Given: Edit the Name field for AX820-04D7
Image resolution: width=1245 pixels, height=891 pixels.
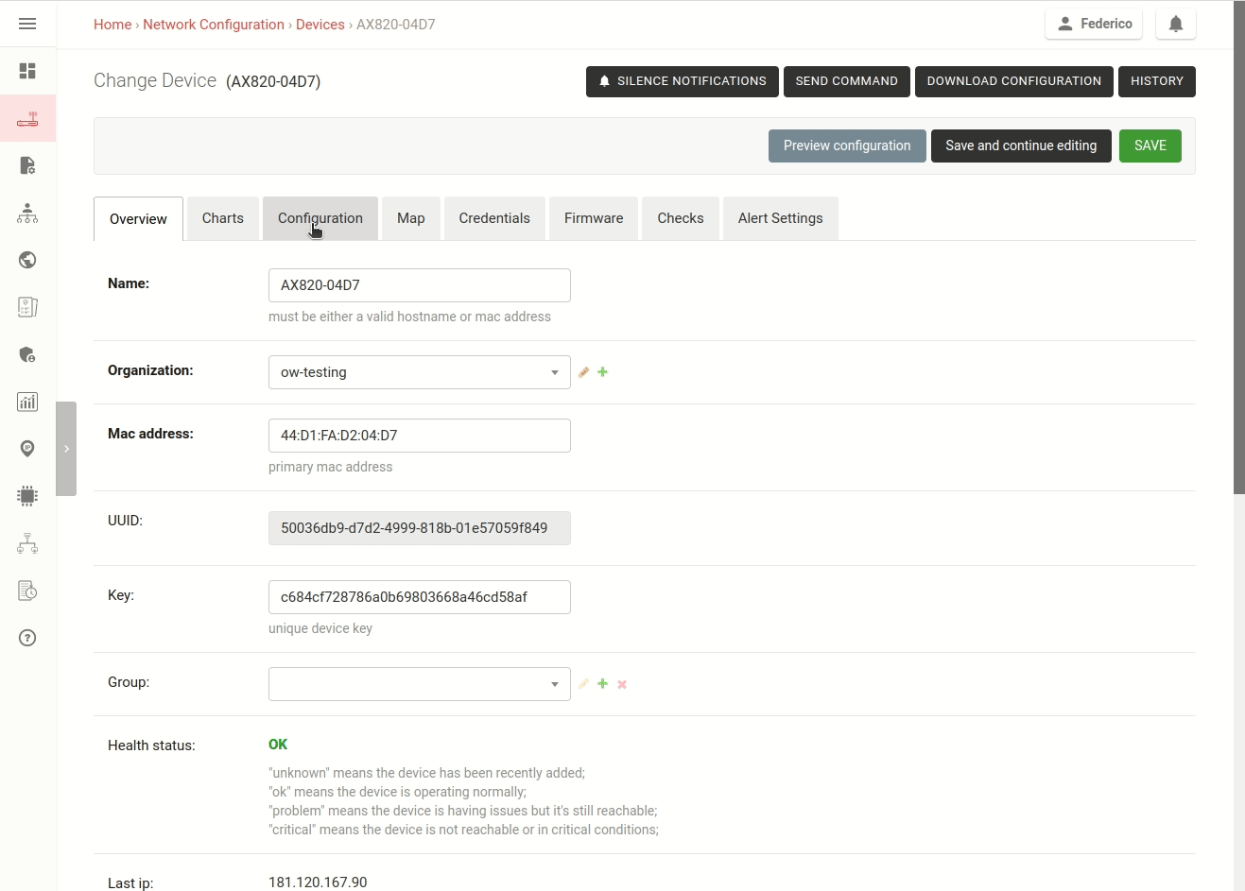Looking at the screenshot, I should (419, 284).
